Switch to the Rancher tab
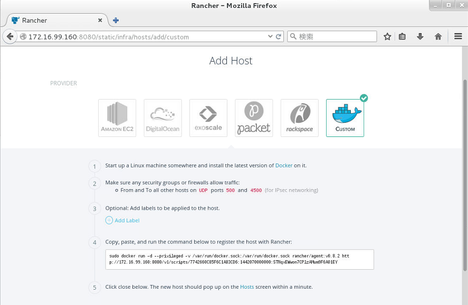 pyautogui.click(x=56, y=20)
